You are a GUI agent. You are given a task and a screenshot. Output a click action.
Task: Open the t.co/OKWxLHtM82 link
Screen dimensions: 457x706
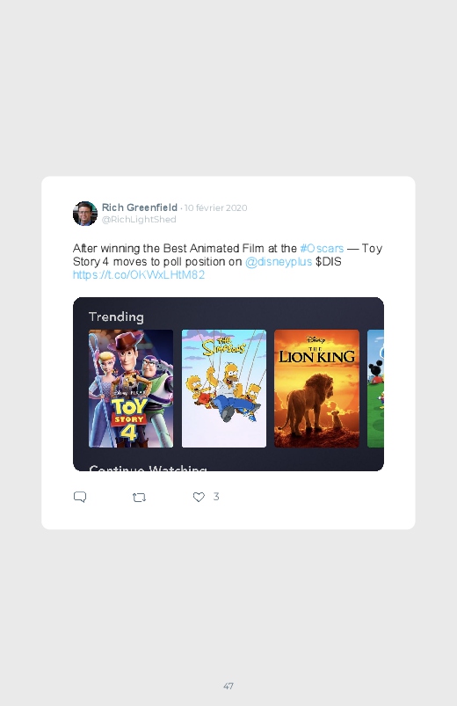139,274
